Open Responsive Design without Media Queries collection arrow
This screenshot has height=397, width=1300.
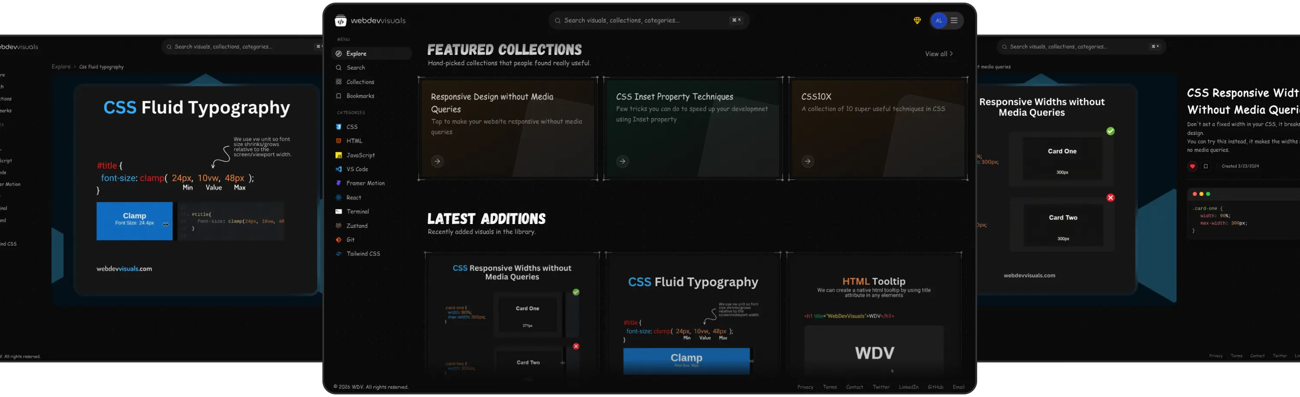tap(438, 161)
